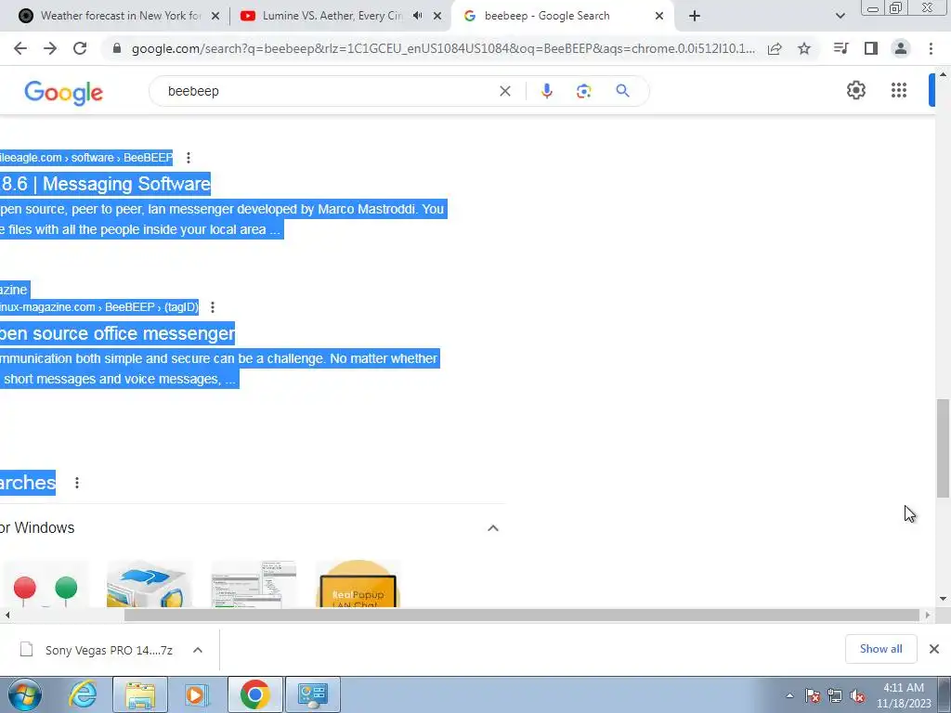Click scroll-left arrow on horizontal scrollbar
Image resolution: width=951 pixels, height=713 pixels.
(x=7, y=615)
